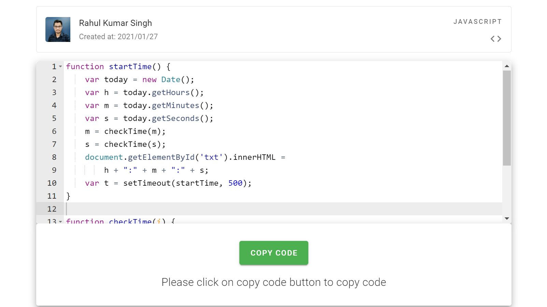
Task: Click the scrollbar up arrow
Action: tap(507, 66)
